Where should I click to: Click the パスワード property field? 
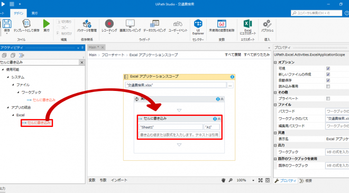point(337,111)
